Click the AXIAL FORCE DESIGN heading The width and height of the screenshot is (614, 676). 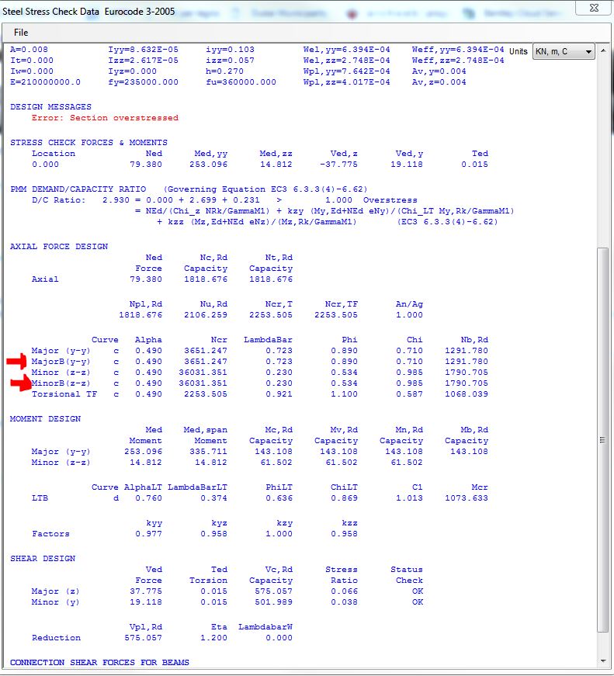click(x=59, y=247)
